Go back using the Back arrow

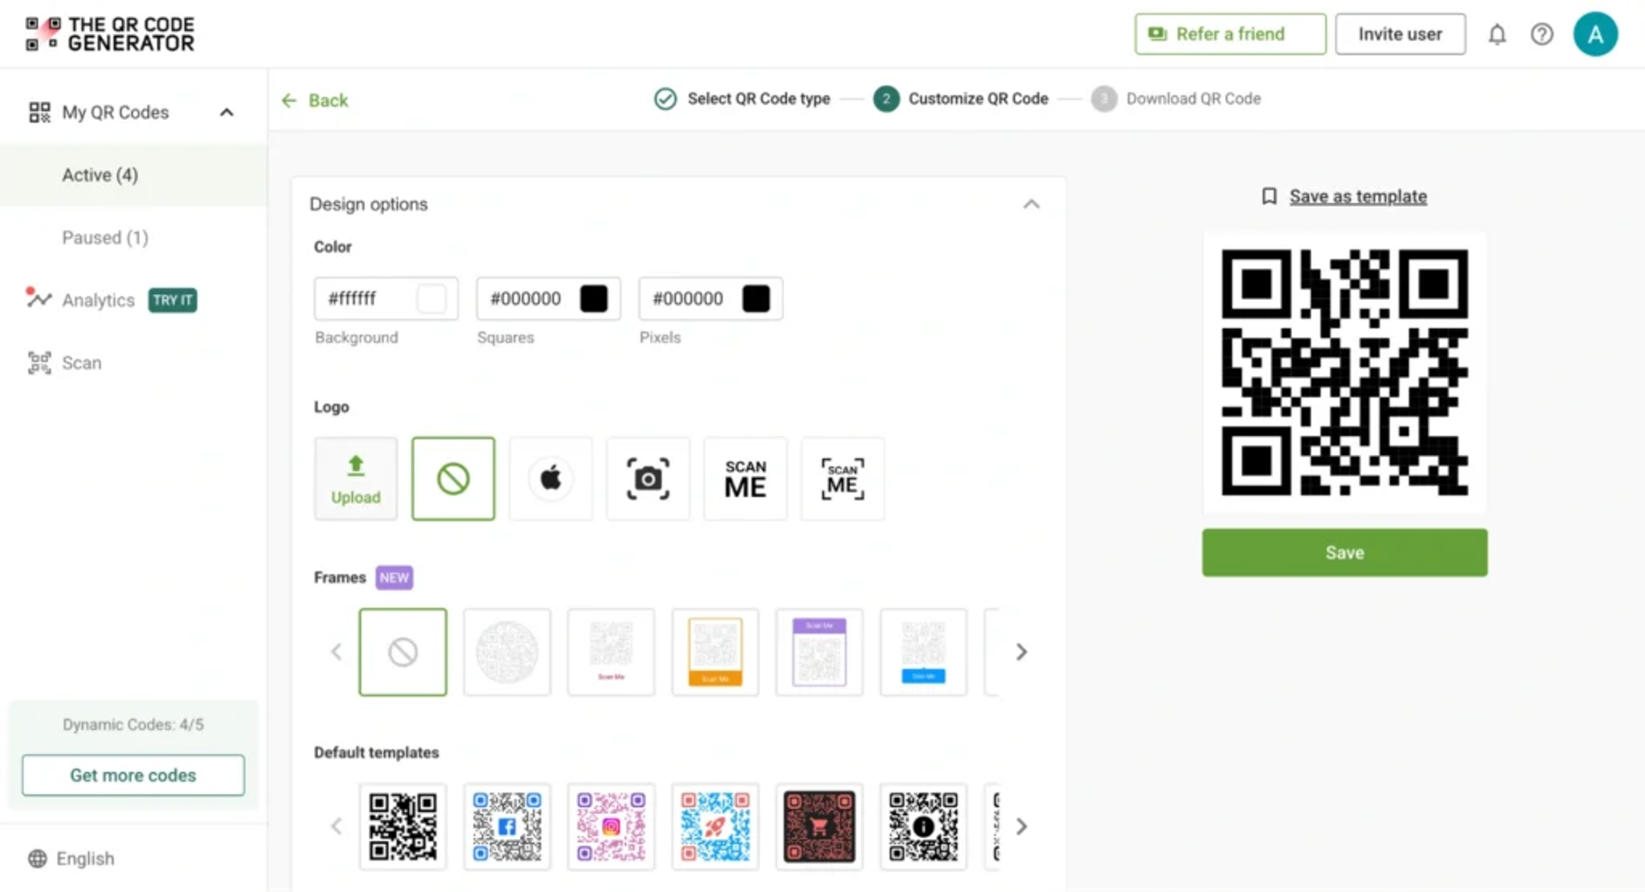314,100
